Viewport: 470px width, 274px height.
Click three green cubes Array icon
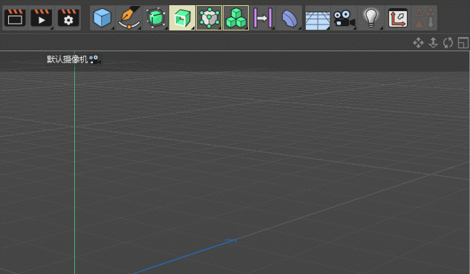(236, 18)
